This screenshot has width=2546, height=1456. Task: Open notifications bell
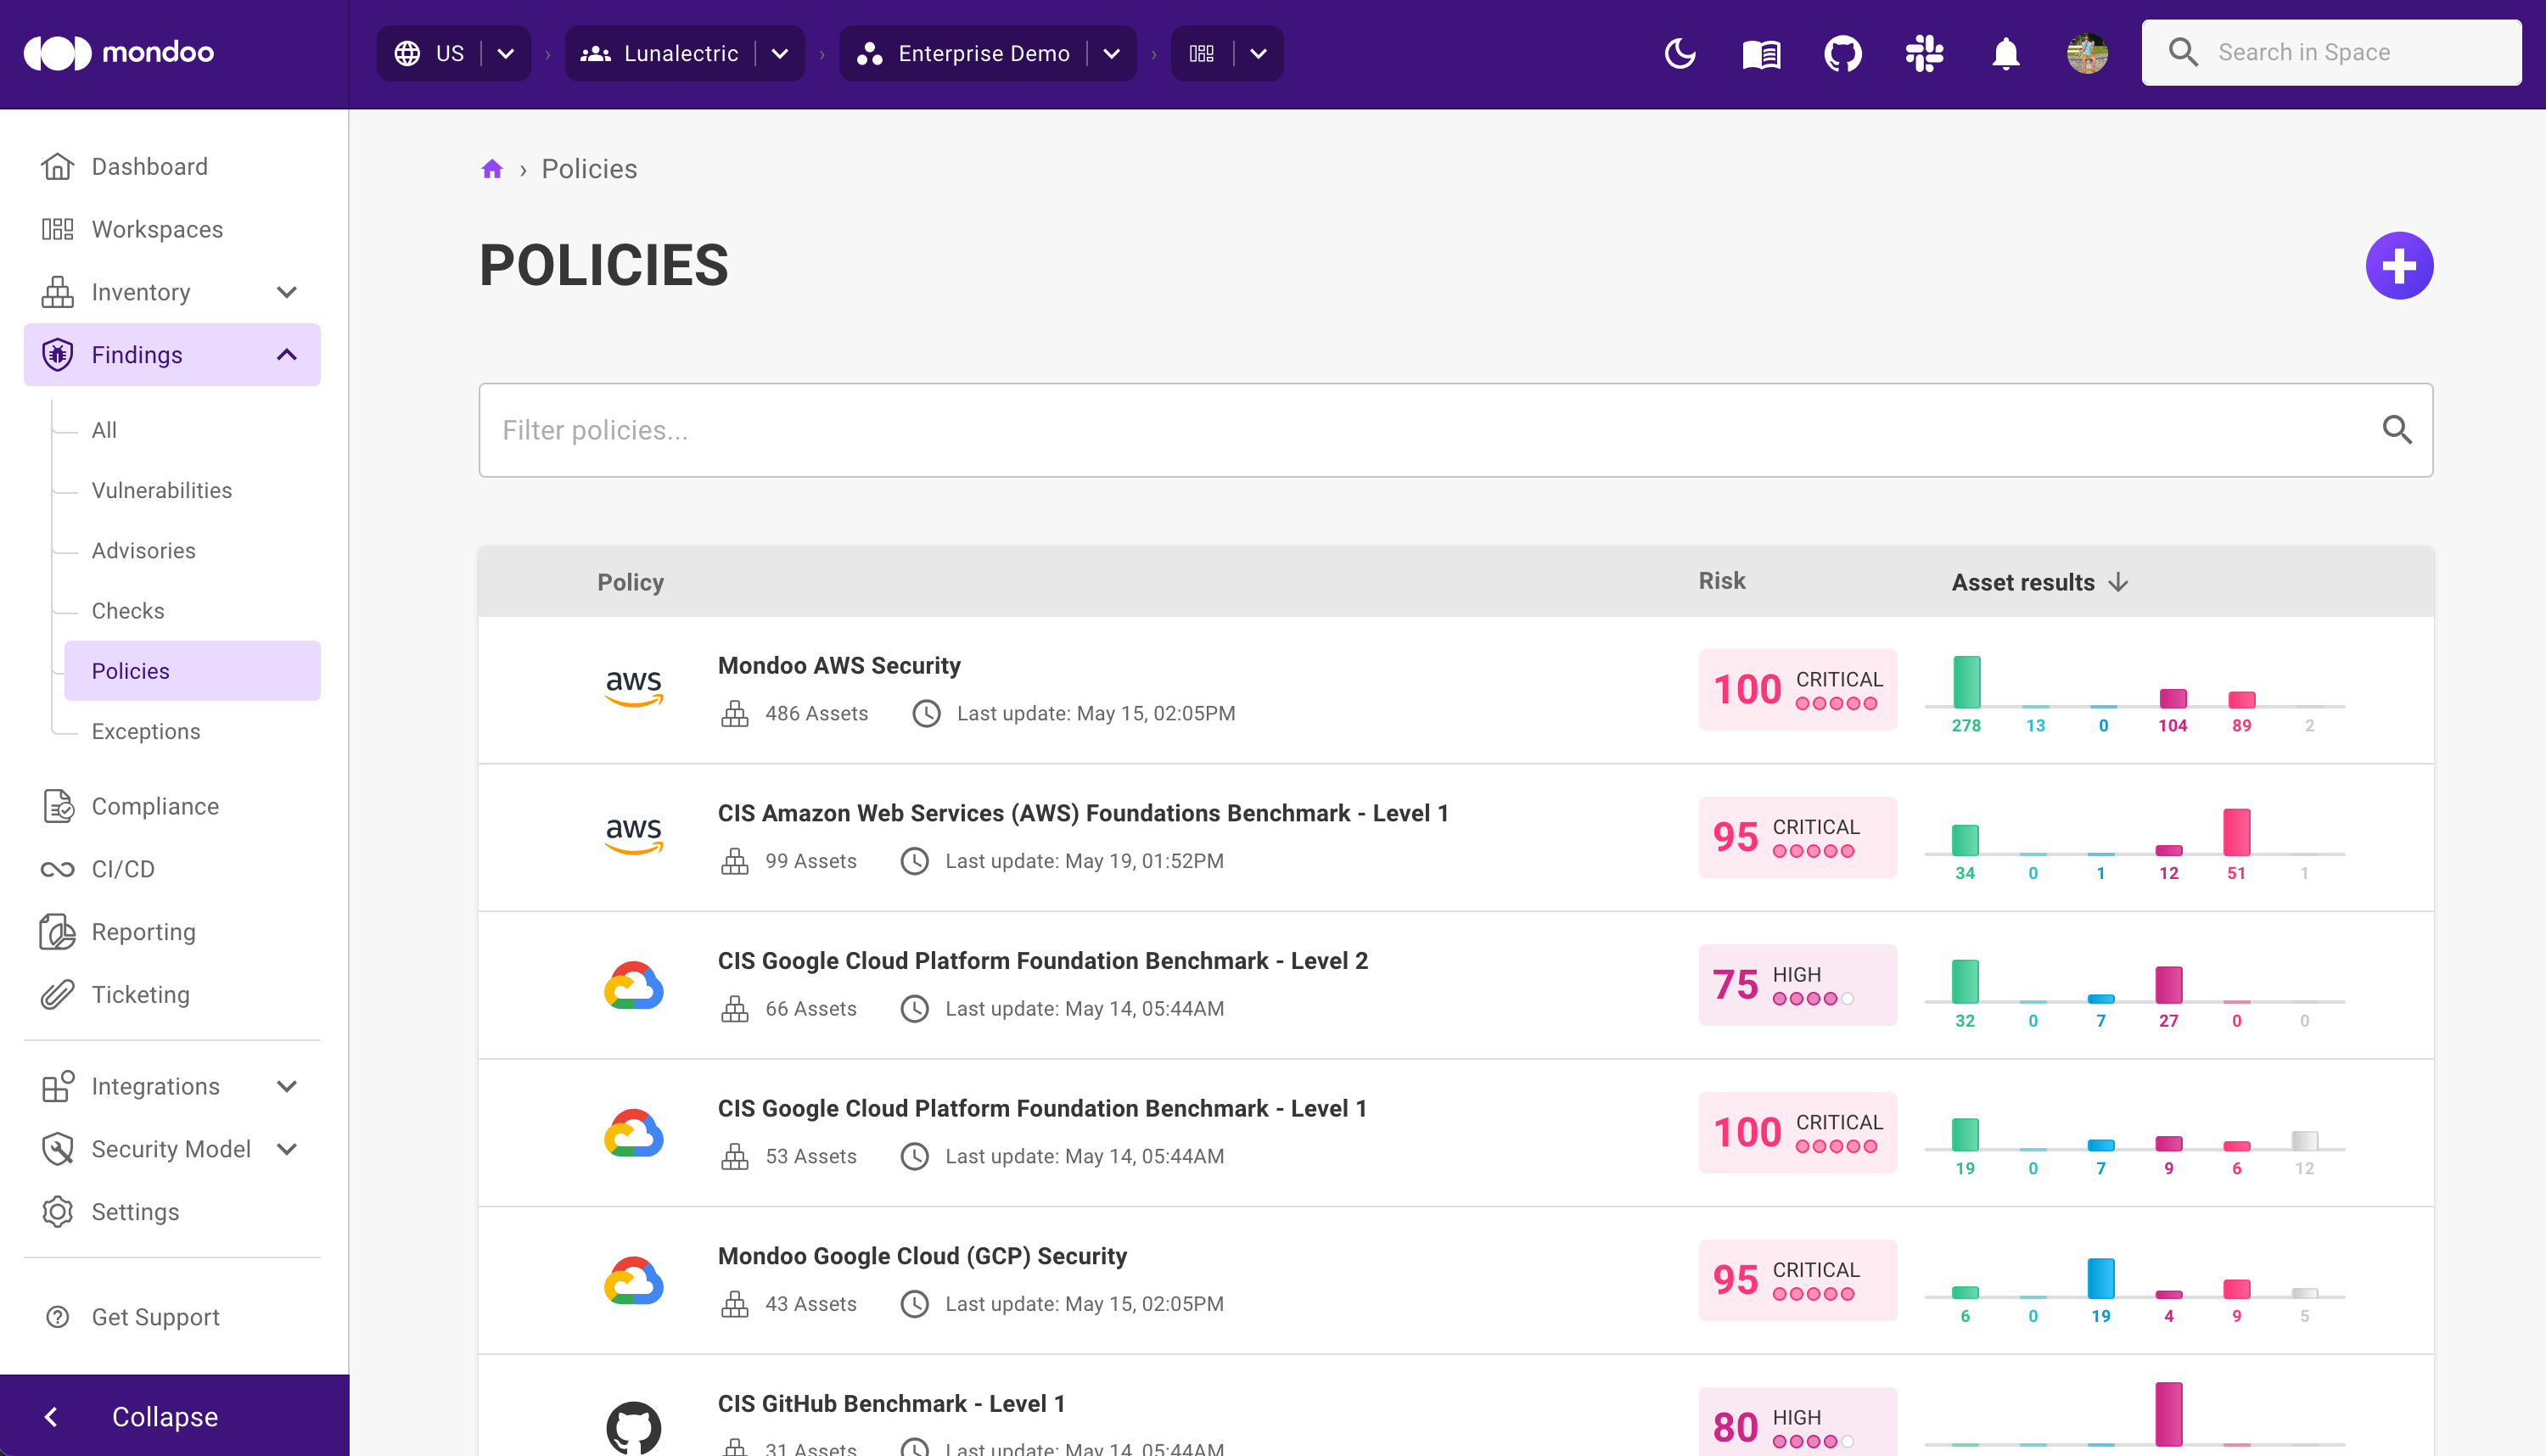(2005, 53)
